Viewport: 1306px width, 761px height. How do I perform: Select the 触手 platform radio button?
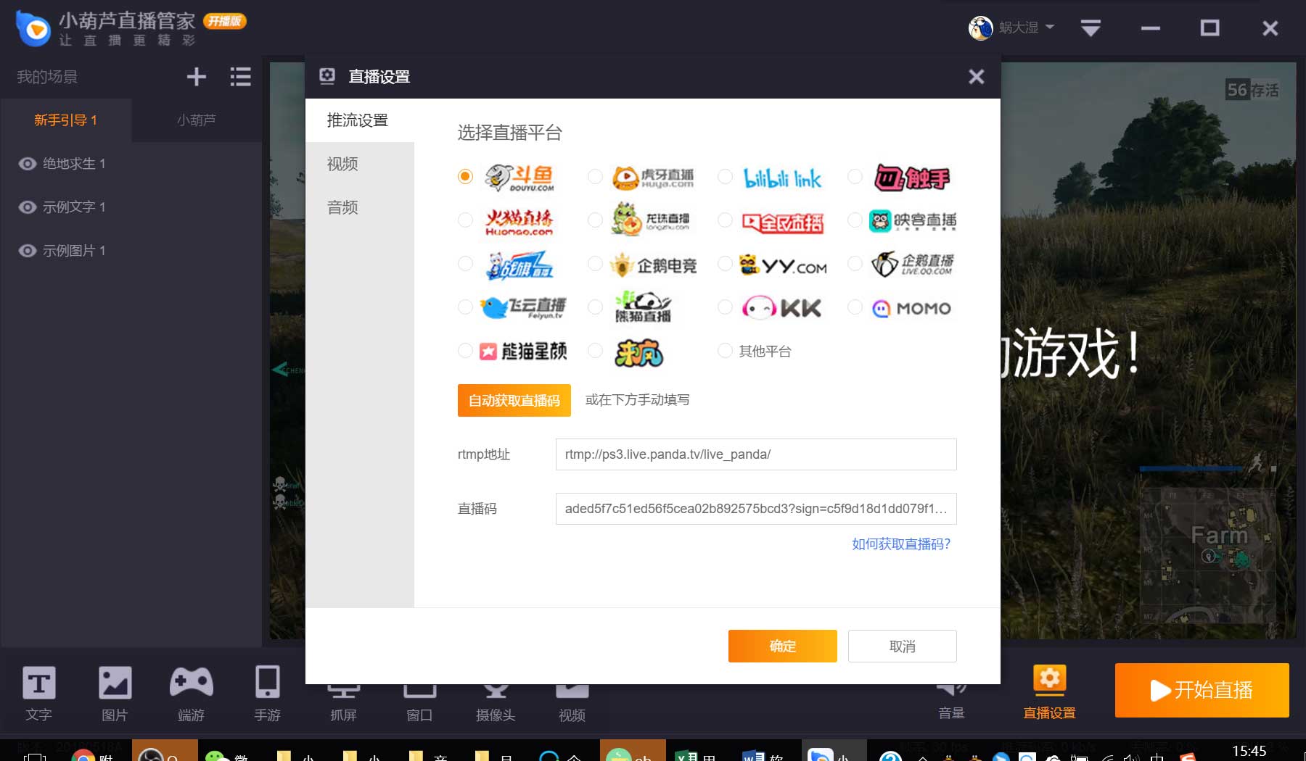(x=855, y=176)
